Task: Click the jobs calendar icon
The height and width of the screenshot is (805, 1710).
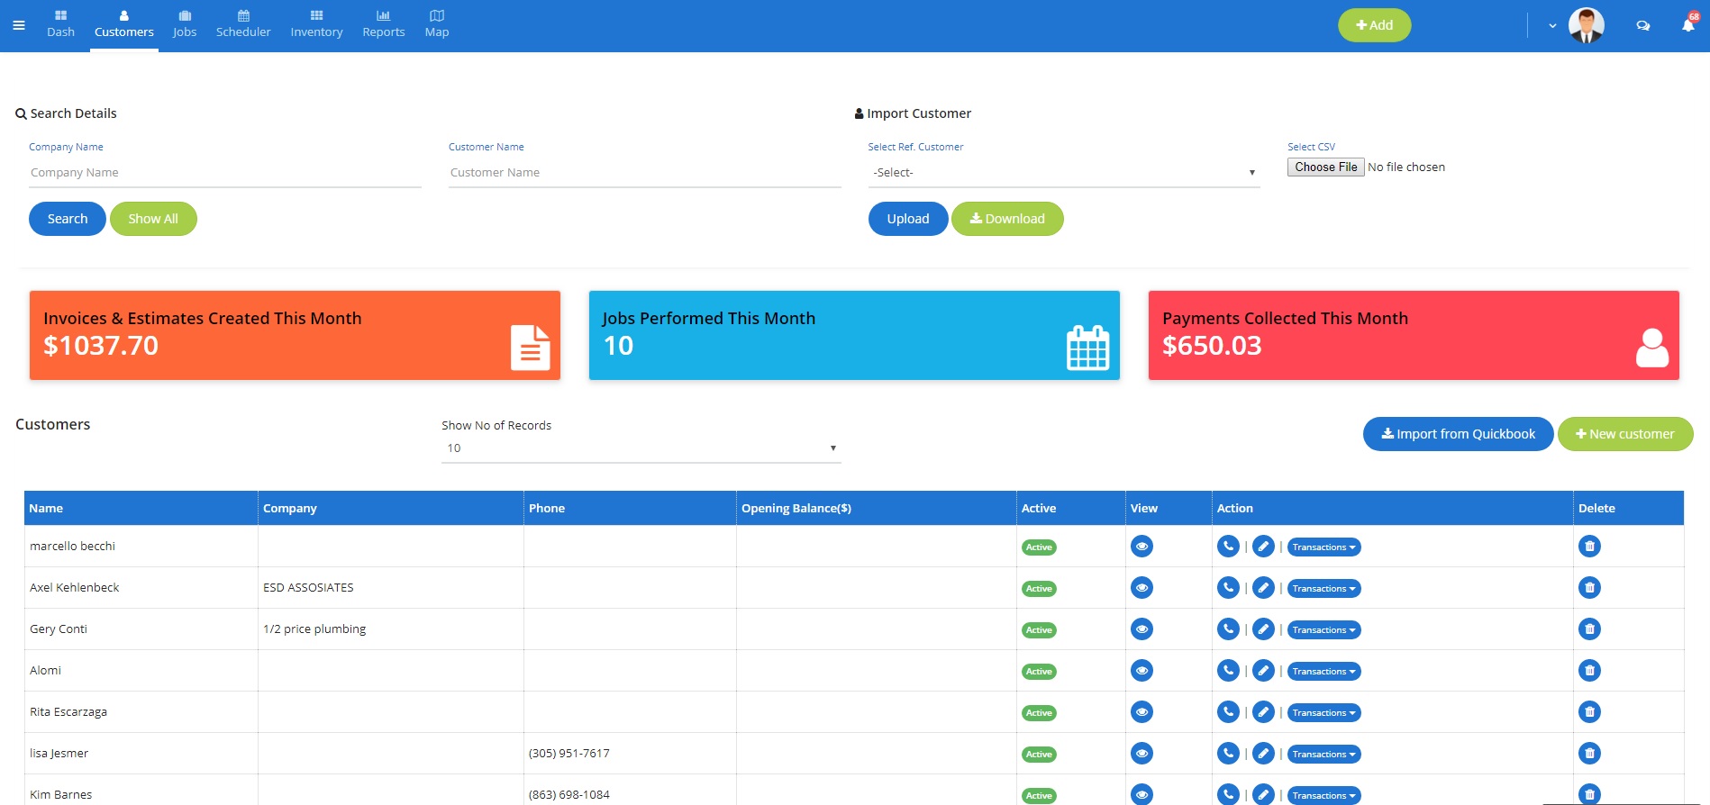Action: click(1087, 348)
